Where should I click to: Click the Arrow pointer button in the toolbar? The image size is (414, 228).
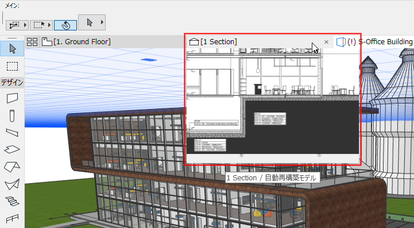90,22
